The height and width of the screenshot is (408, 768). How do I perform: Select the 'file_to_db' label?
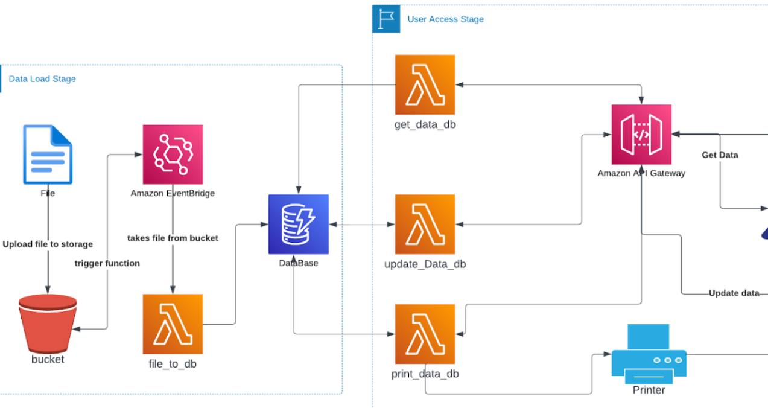173,364
